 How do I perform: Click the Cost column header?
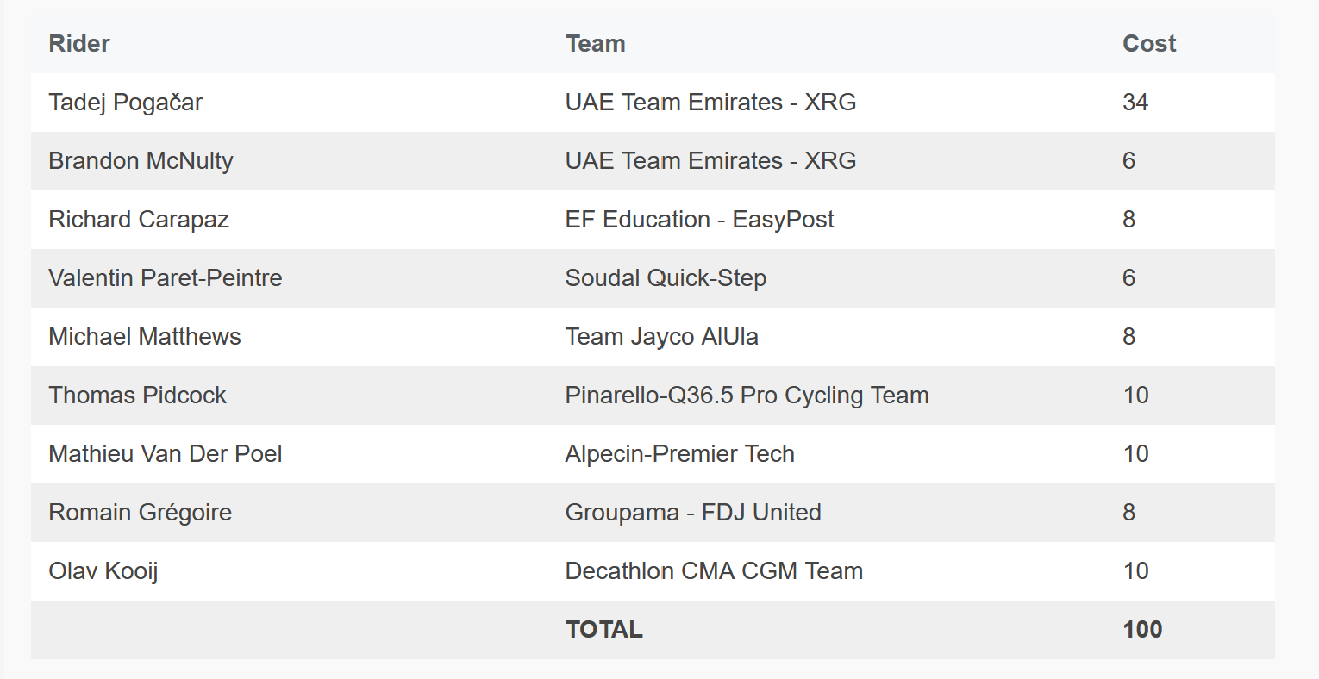coord(1149,44)
